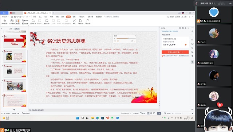The image size is (233, 132).
Task: Insert a new comment via 插入批注
Action: [x=33, y=22]
